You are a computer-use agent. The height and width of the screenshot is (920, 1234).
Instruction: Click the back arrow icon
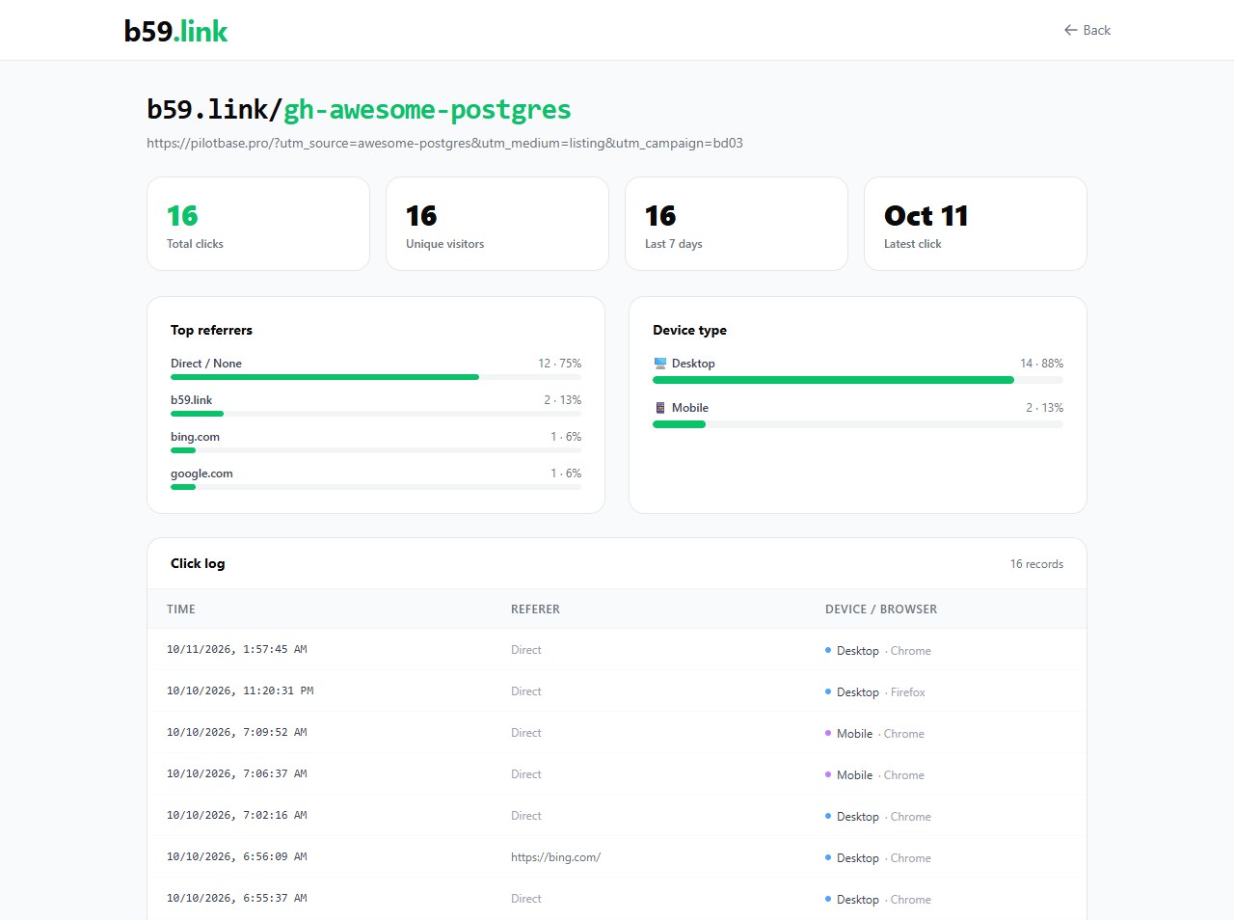pyautogui.click(x=1070, y=30)
